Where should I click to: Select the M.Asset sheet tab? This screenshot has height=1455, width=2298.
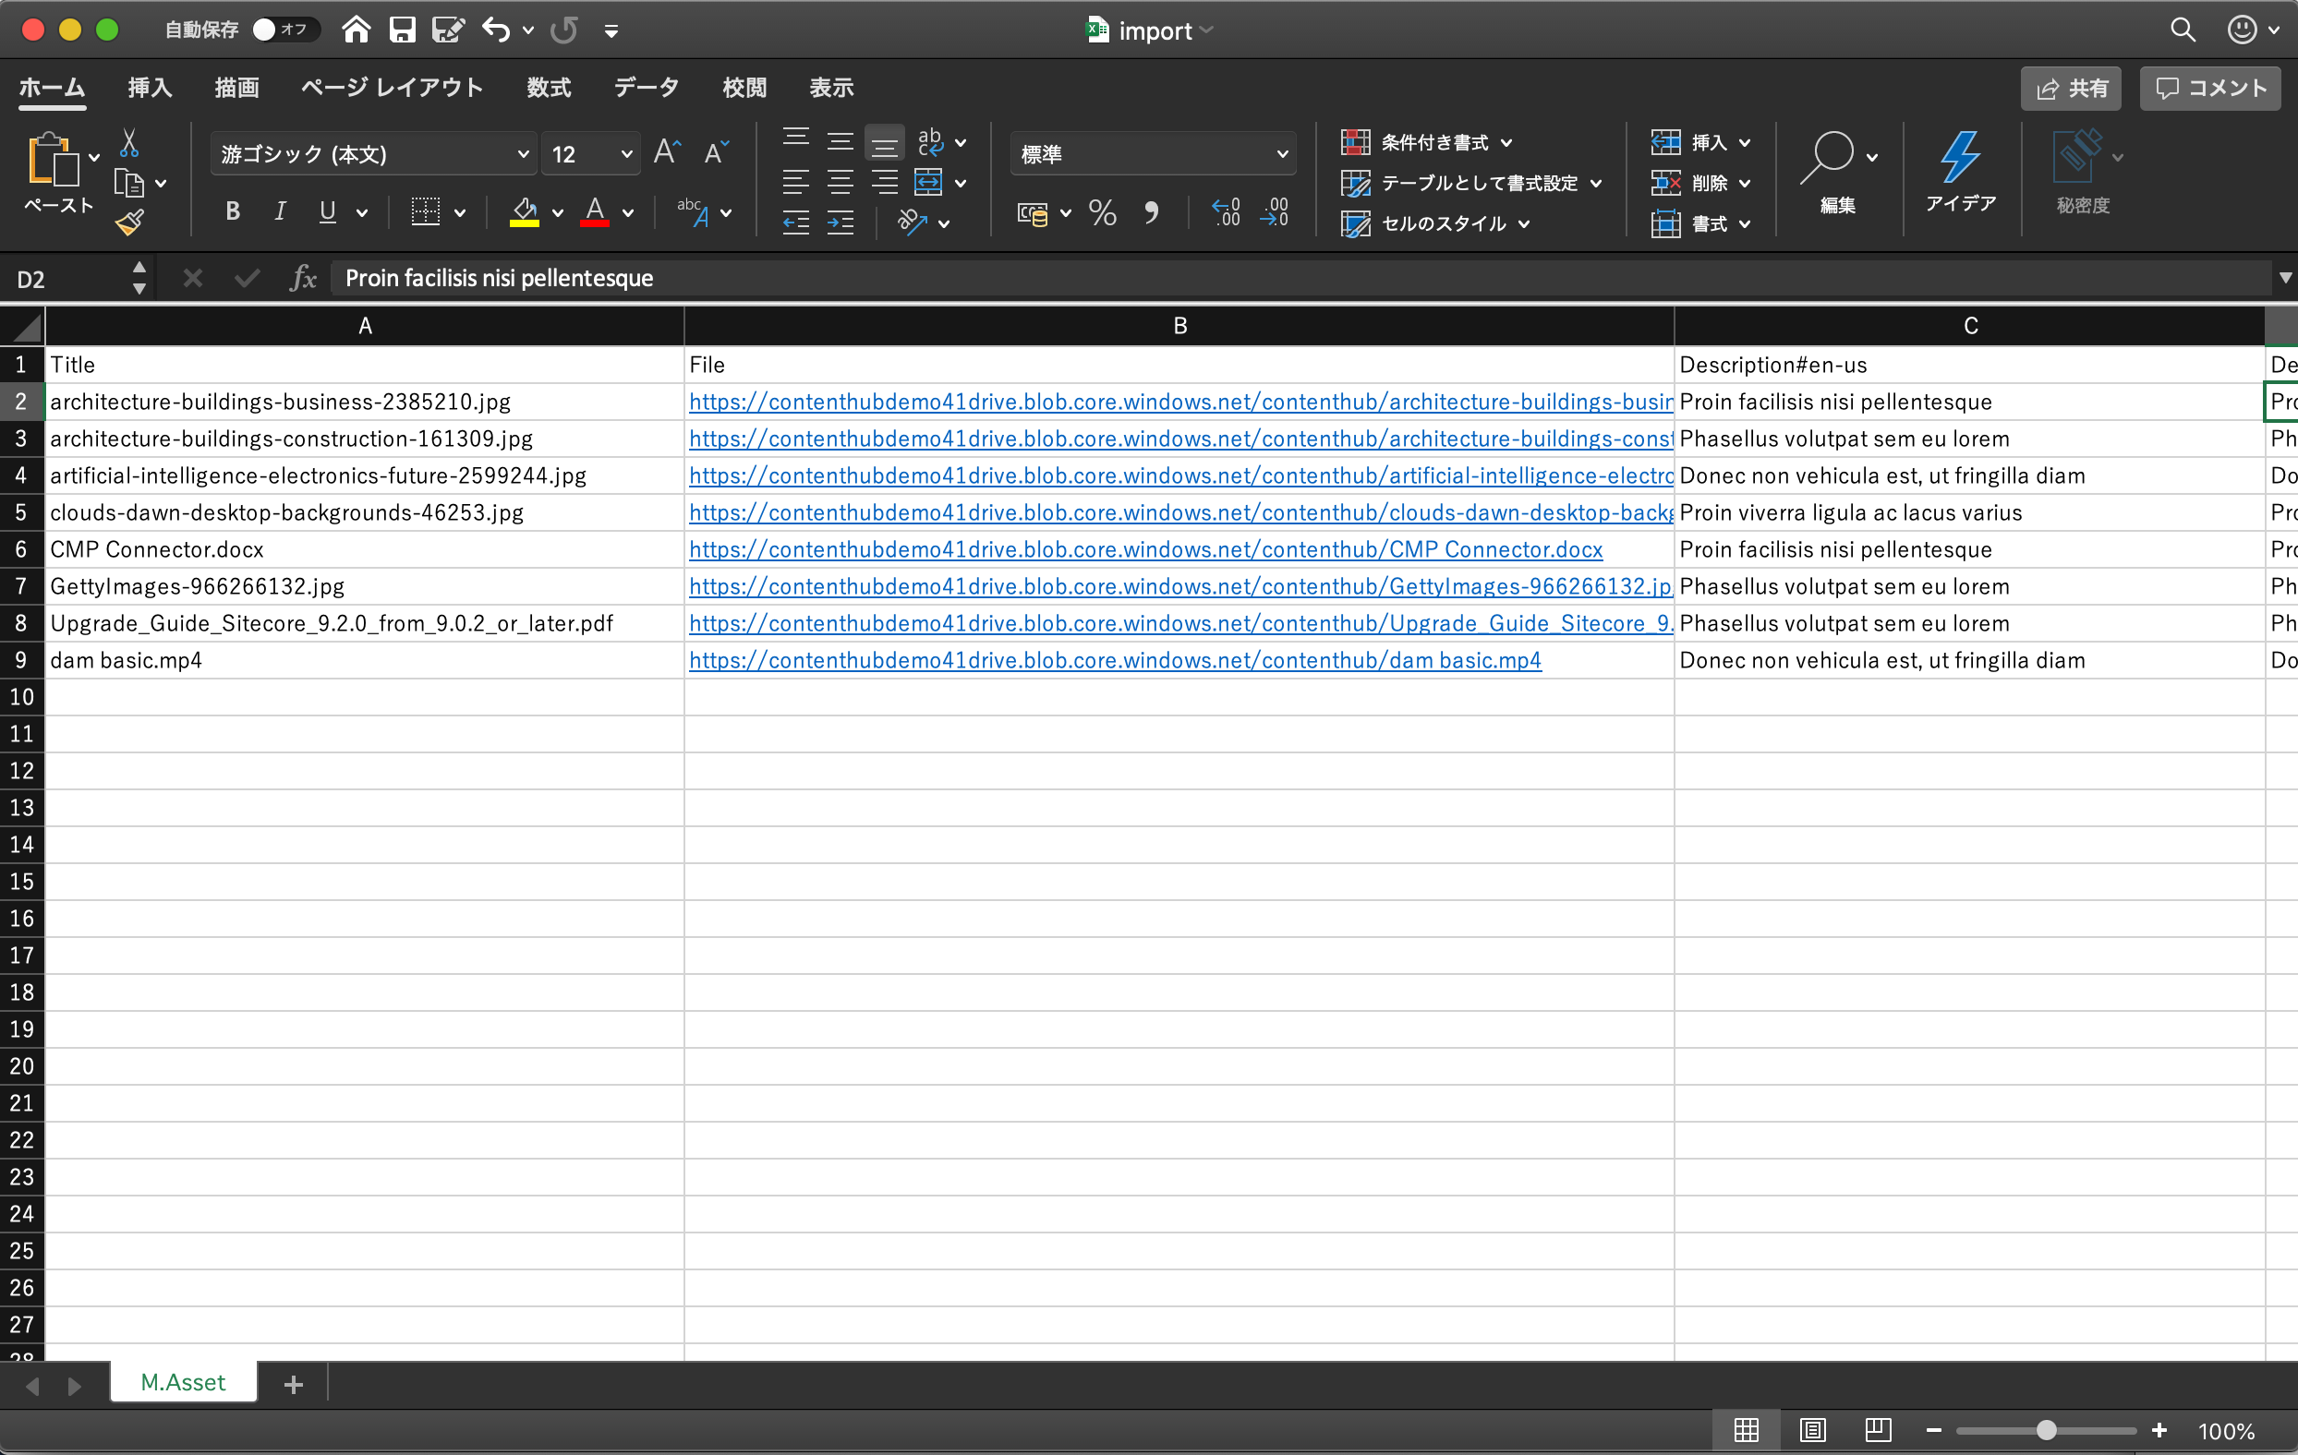pos(183,1382)
